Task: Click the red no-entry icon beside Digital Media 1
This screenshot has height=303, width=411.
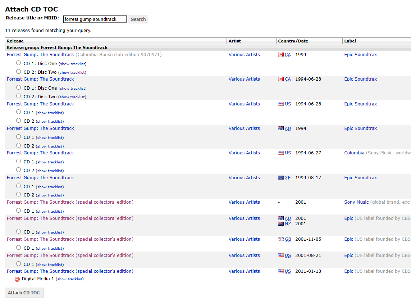Action: pyautogui.click(x=17, y=279)
